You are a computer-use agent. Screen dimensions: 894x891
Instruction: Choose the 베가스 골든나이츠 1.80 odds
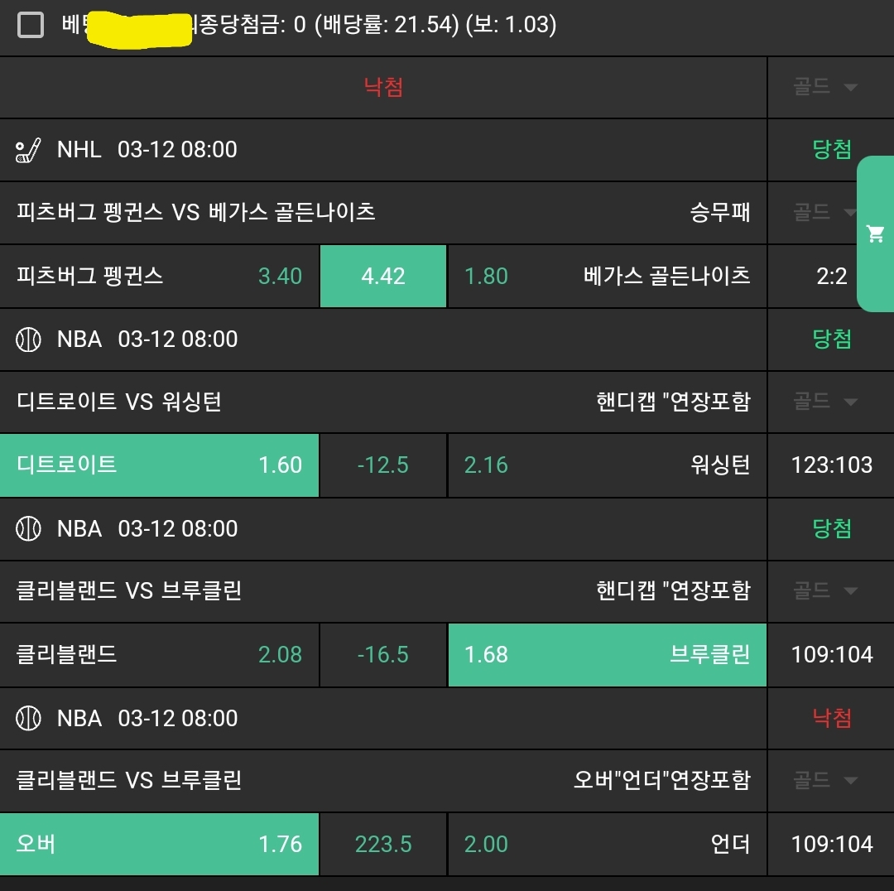607,277
